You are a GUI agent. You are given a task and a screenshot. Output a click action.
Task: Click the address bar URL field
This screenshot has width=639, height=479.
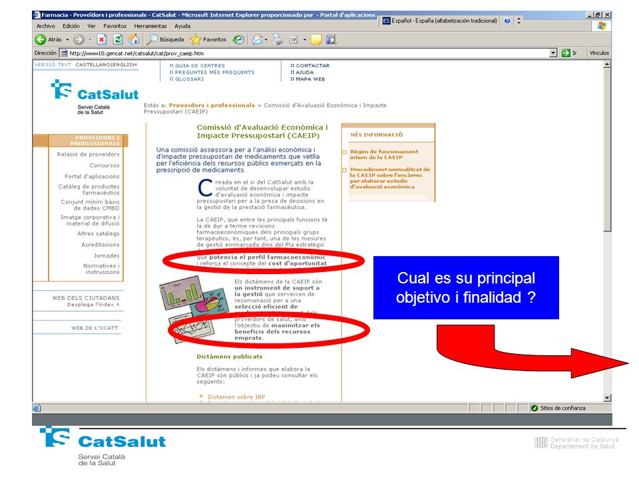coord(308,53)
